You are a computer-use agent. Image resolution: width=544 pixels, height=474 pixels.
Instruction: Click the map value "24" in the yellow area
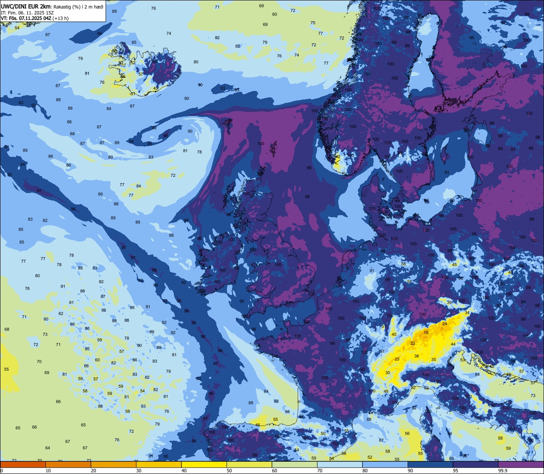tap(445, 324)
